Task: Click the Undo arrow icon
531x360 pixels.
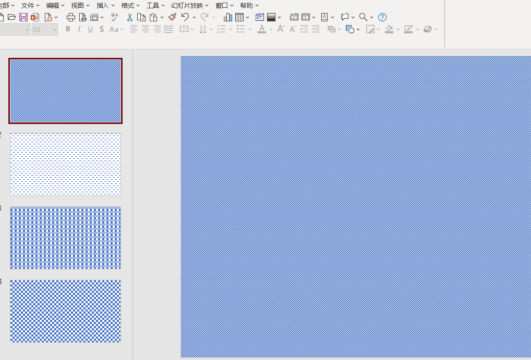Action: 185,17
